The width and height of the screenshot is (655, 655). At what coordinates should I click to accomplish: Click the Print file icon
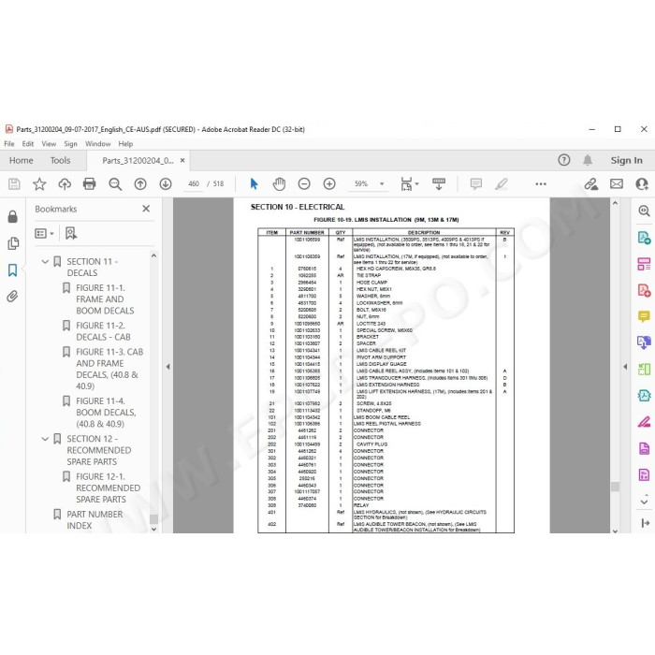pyautogui.click(x=90, y=183)
